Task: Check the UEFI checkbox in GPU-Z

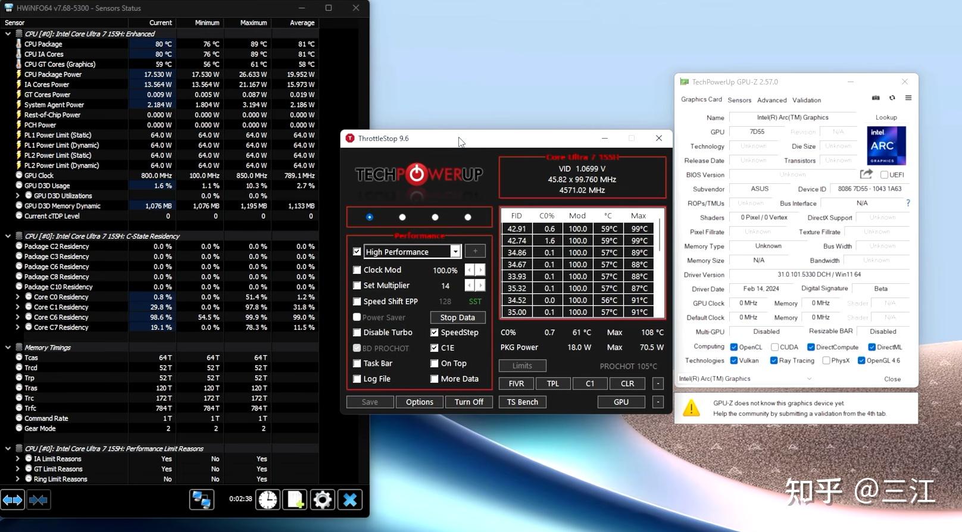Action: 884,175
